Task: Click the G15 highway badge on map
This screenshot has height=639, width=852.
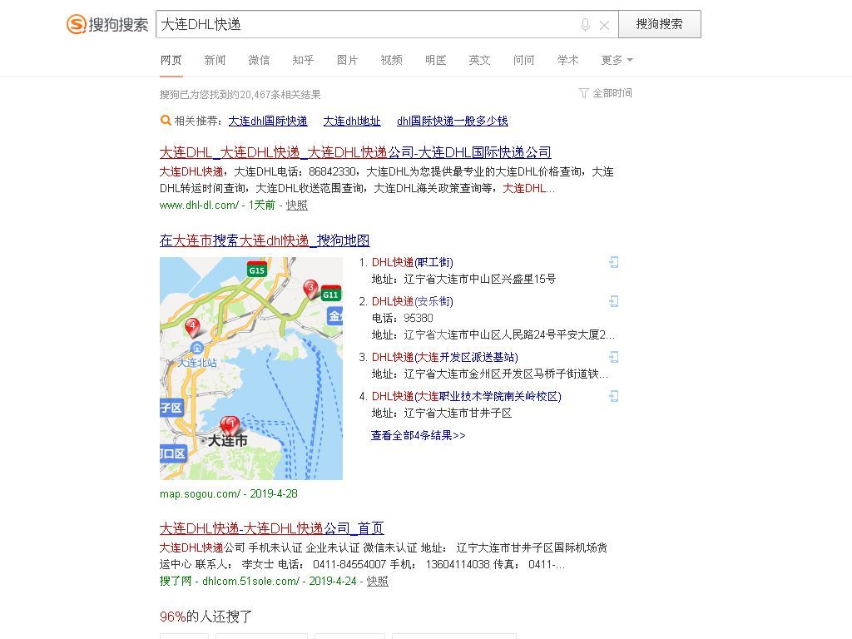Action: click(256, 270)
